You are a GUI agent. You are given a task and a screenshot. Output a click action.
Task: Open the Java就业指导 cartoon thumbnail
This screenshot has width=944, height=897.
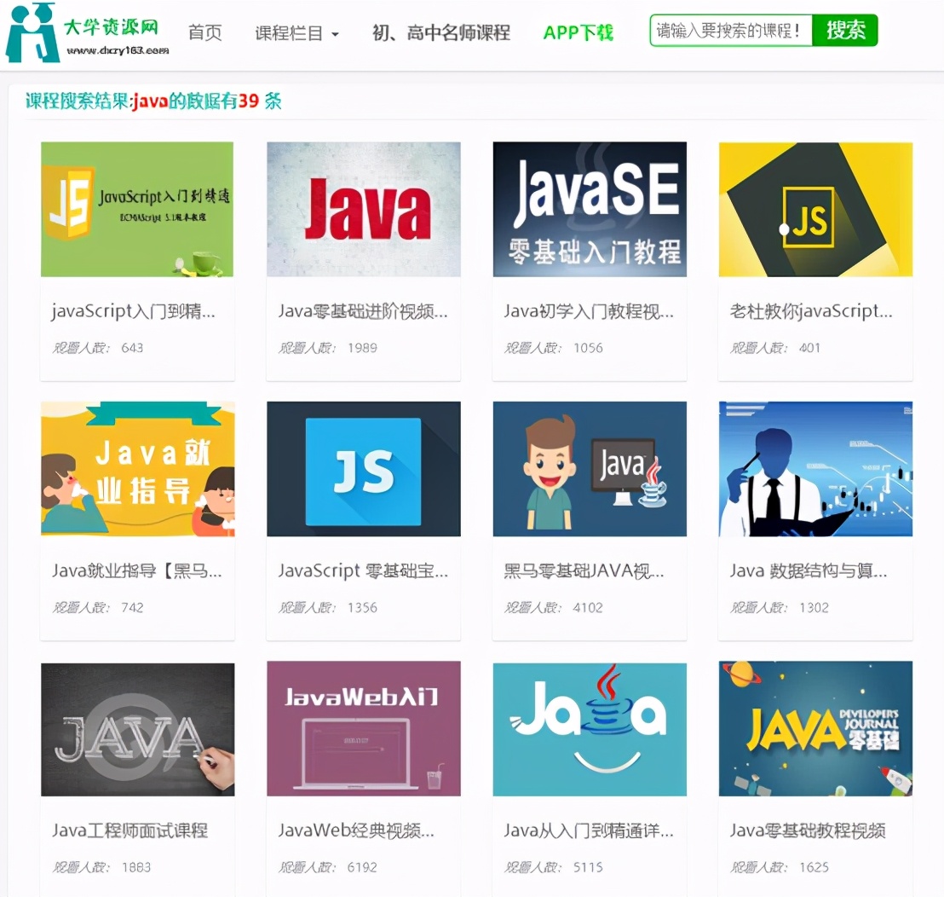(x=137, y=469)
